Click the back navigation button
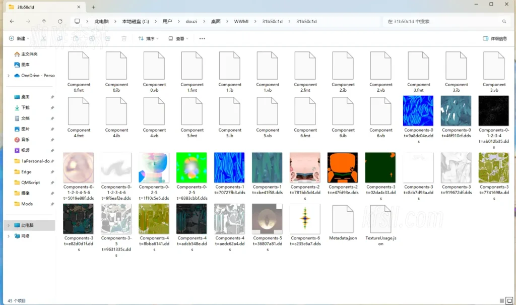Viewport: 516px width, 305px height. pos(13,21)
